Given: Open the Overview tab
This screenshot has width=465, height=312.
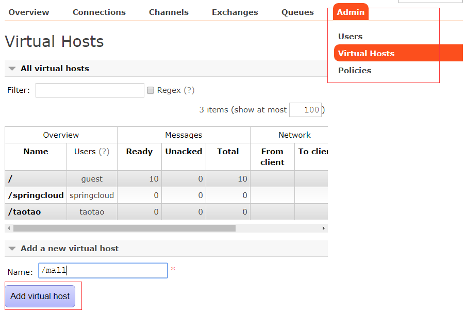Looking at the screenshot, I should click(x=29, y=12).
